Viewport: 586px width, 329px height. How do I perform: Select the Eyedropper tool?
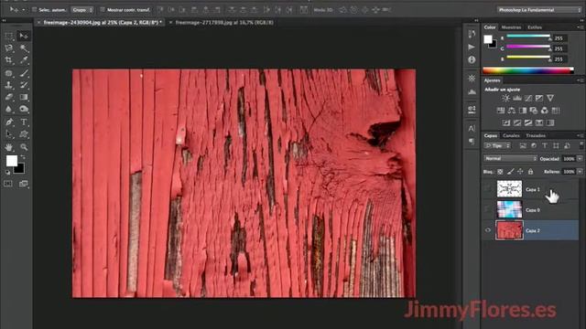pyautogui.click(x=24, y=60)
